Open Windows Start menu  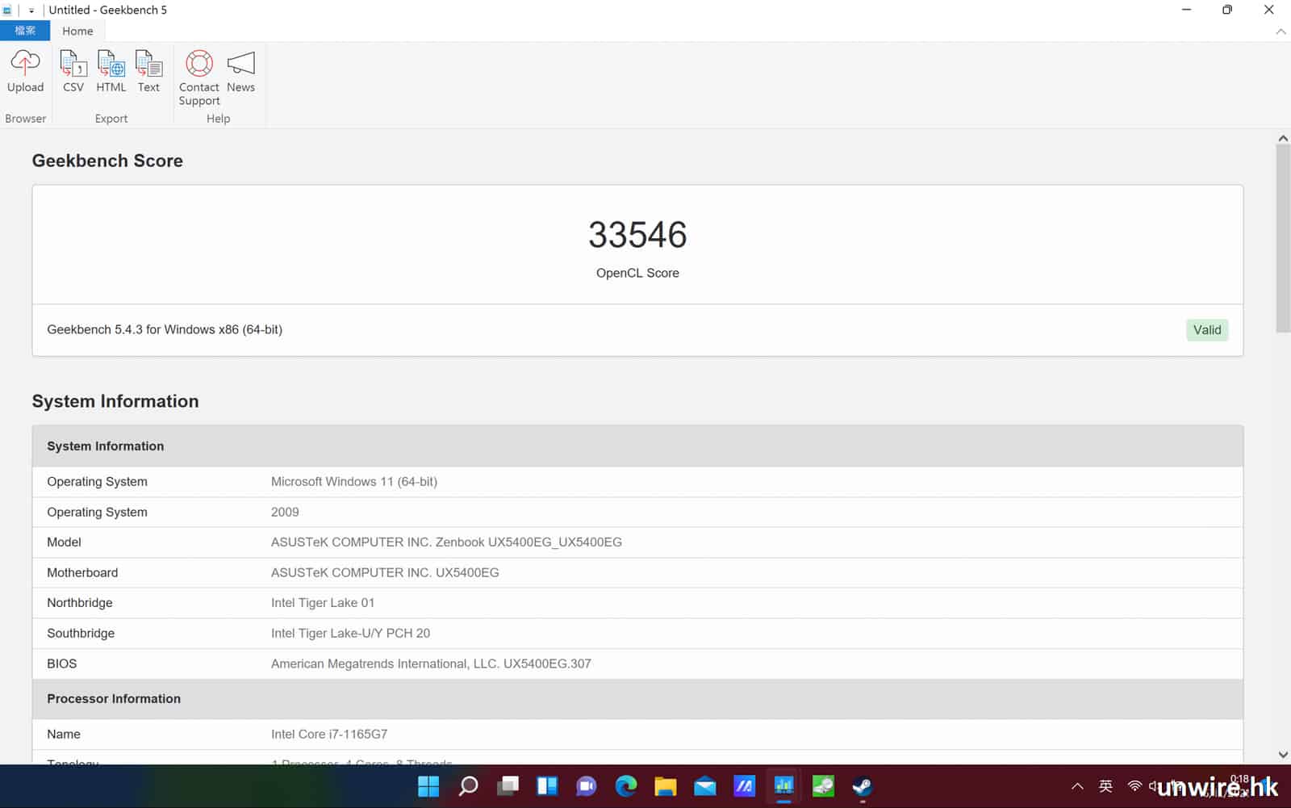[x=428, y=786]
